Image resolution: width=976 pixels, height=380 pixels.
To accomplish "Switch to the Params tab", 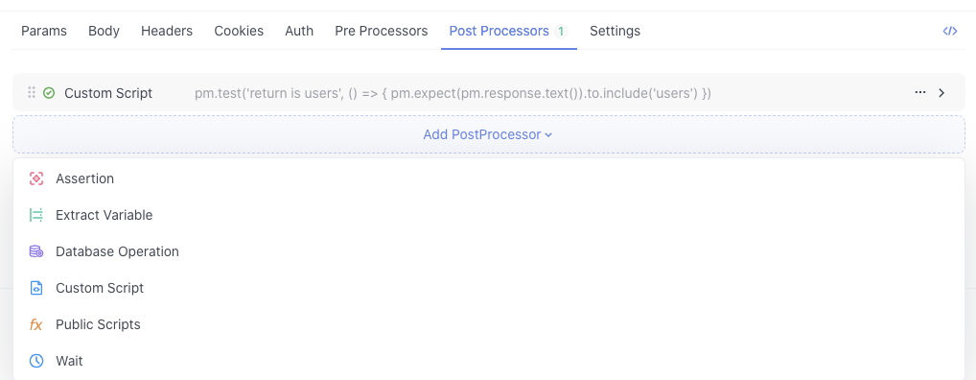I will tap(44, 31).
